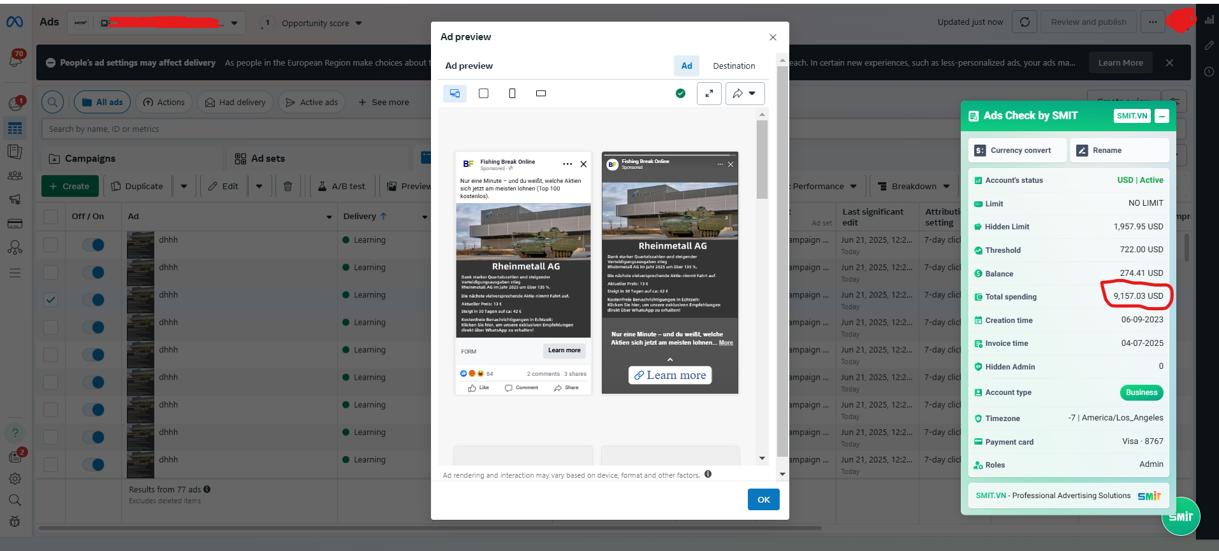Click Review and publish button
This screenshot has width=1219, height=551.
[1088, 22]
